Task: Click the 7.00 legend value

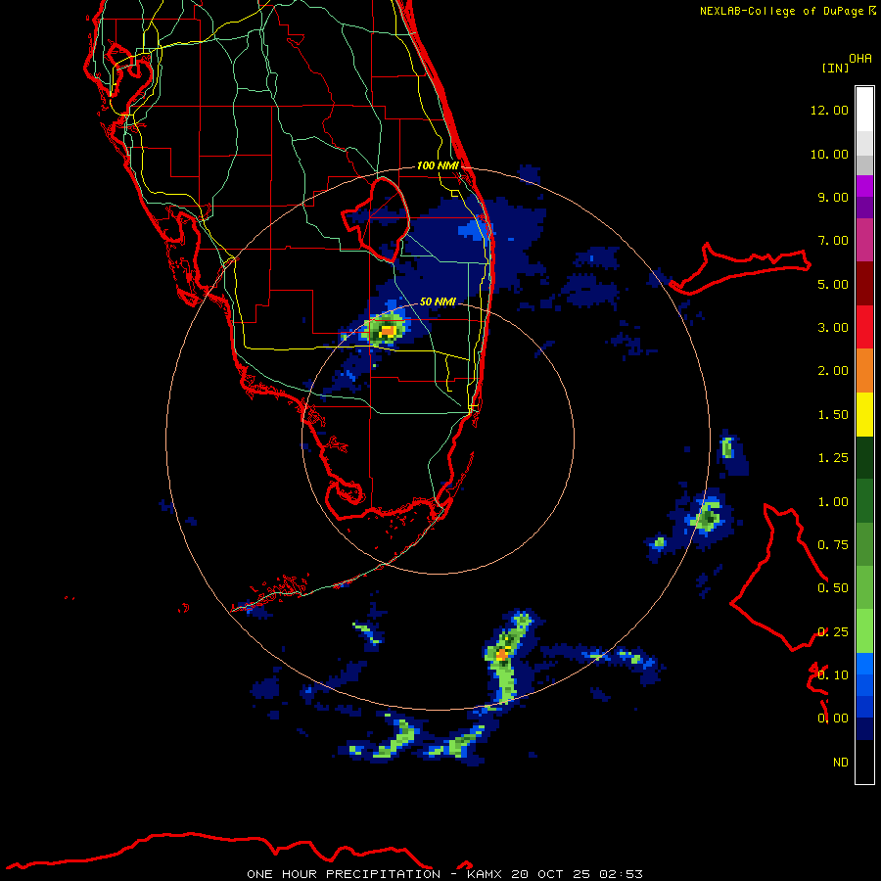Action: point(833,241)
